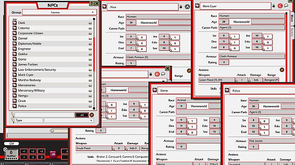Click the NPC name search field
This screenshot has height=165, width=295.
(x=44, y=115)
